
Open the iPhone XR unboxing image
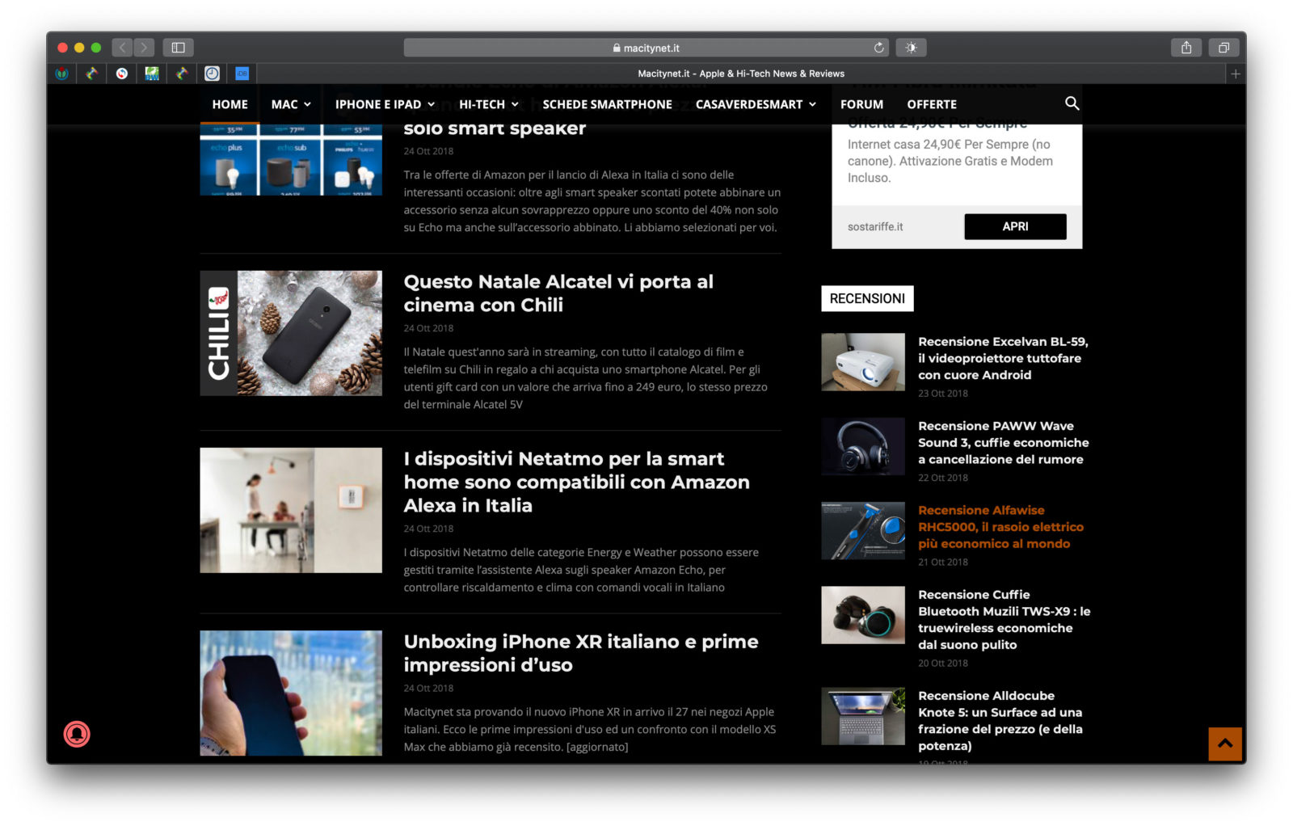coord(291,693)
